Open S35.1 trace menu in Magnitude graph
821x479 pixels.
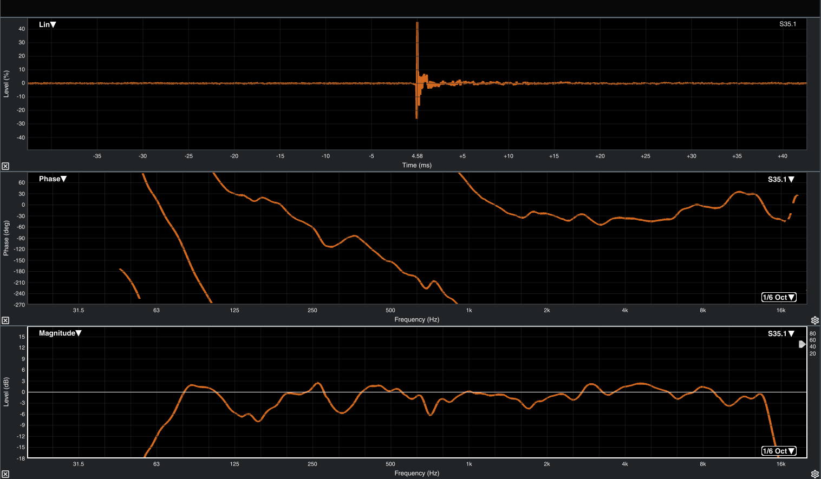[x=781, y=334]
